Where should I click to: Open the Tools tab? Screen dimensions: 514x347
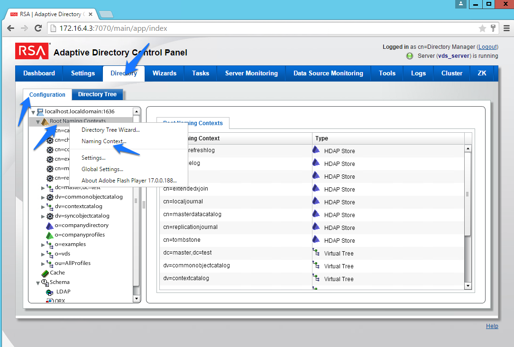coord(387,73)
